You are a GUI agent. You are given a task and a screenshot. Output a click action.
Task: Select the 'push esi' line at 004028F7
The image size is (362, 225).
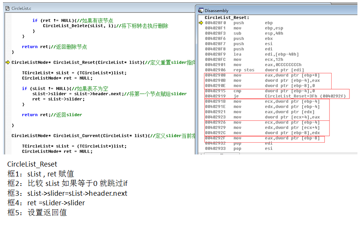coord(239,44)
